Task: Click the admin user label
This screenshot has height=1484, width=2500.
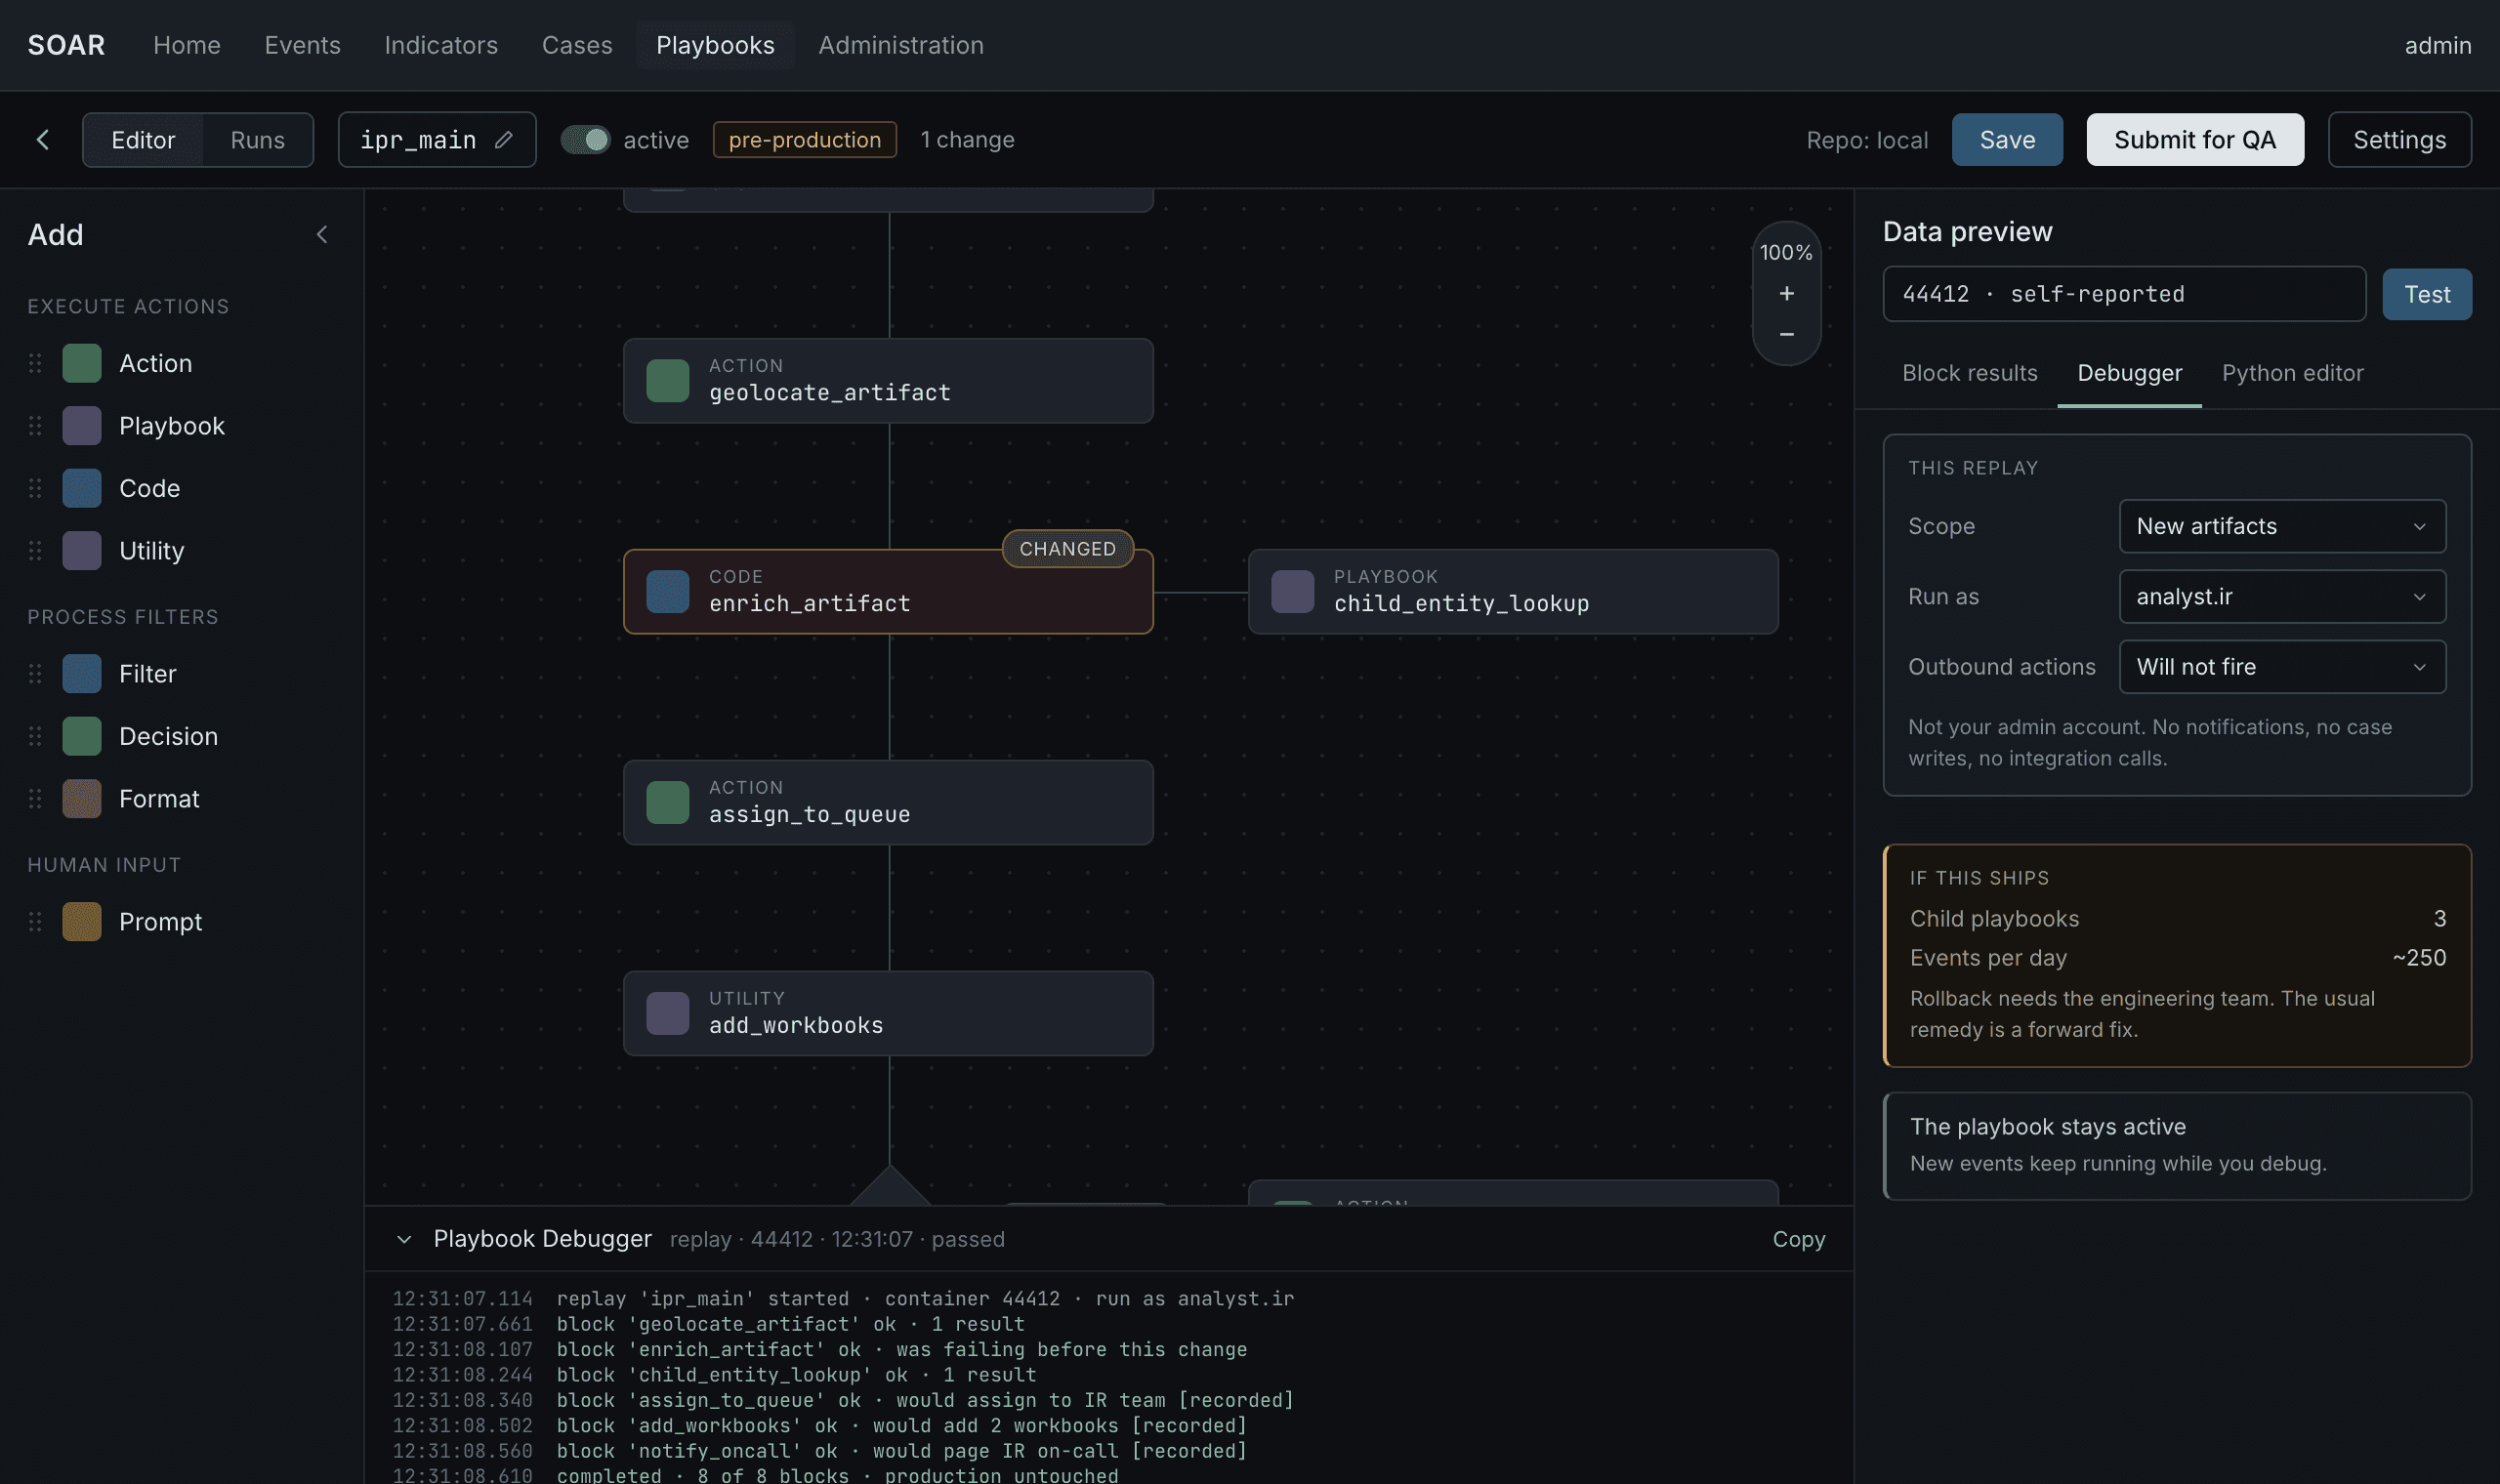Action: (2437, 45)
